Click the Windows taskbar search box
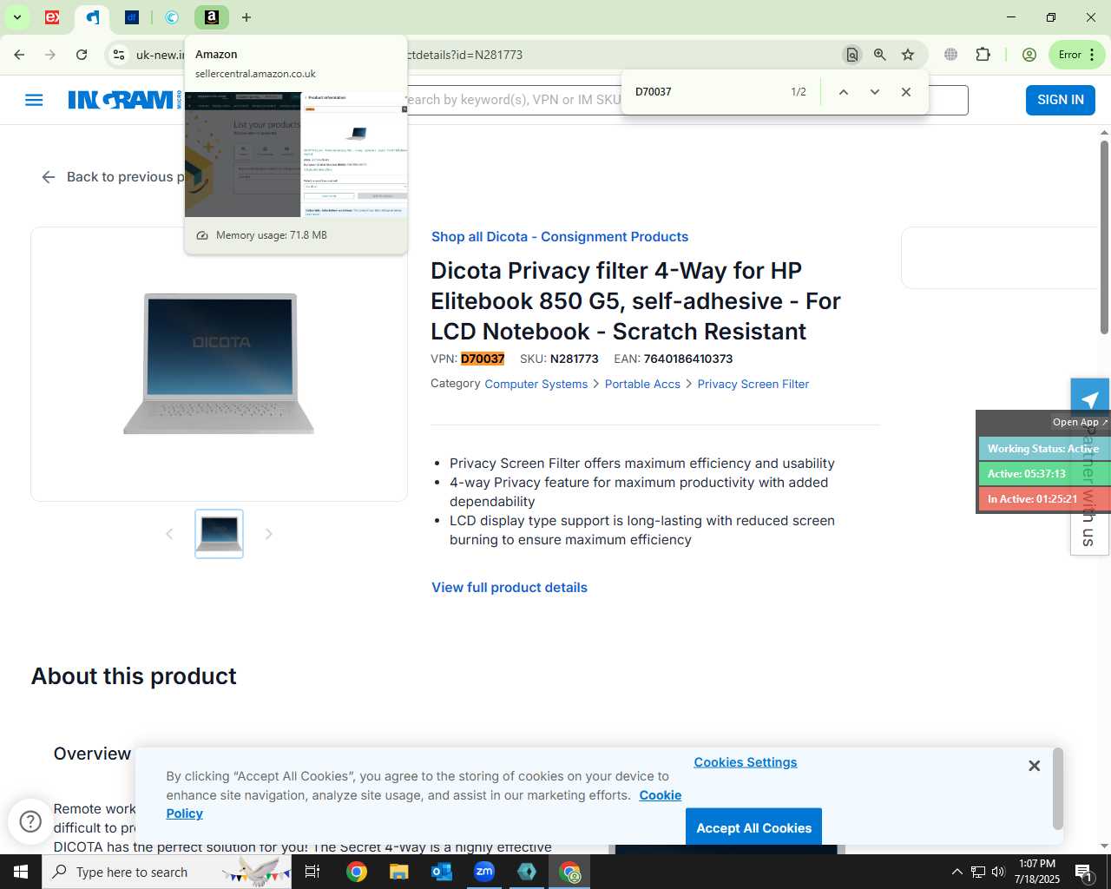Viewport: 1111px width, 889px height. (167, 872)
